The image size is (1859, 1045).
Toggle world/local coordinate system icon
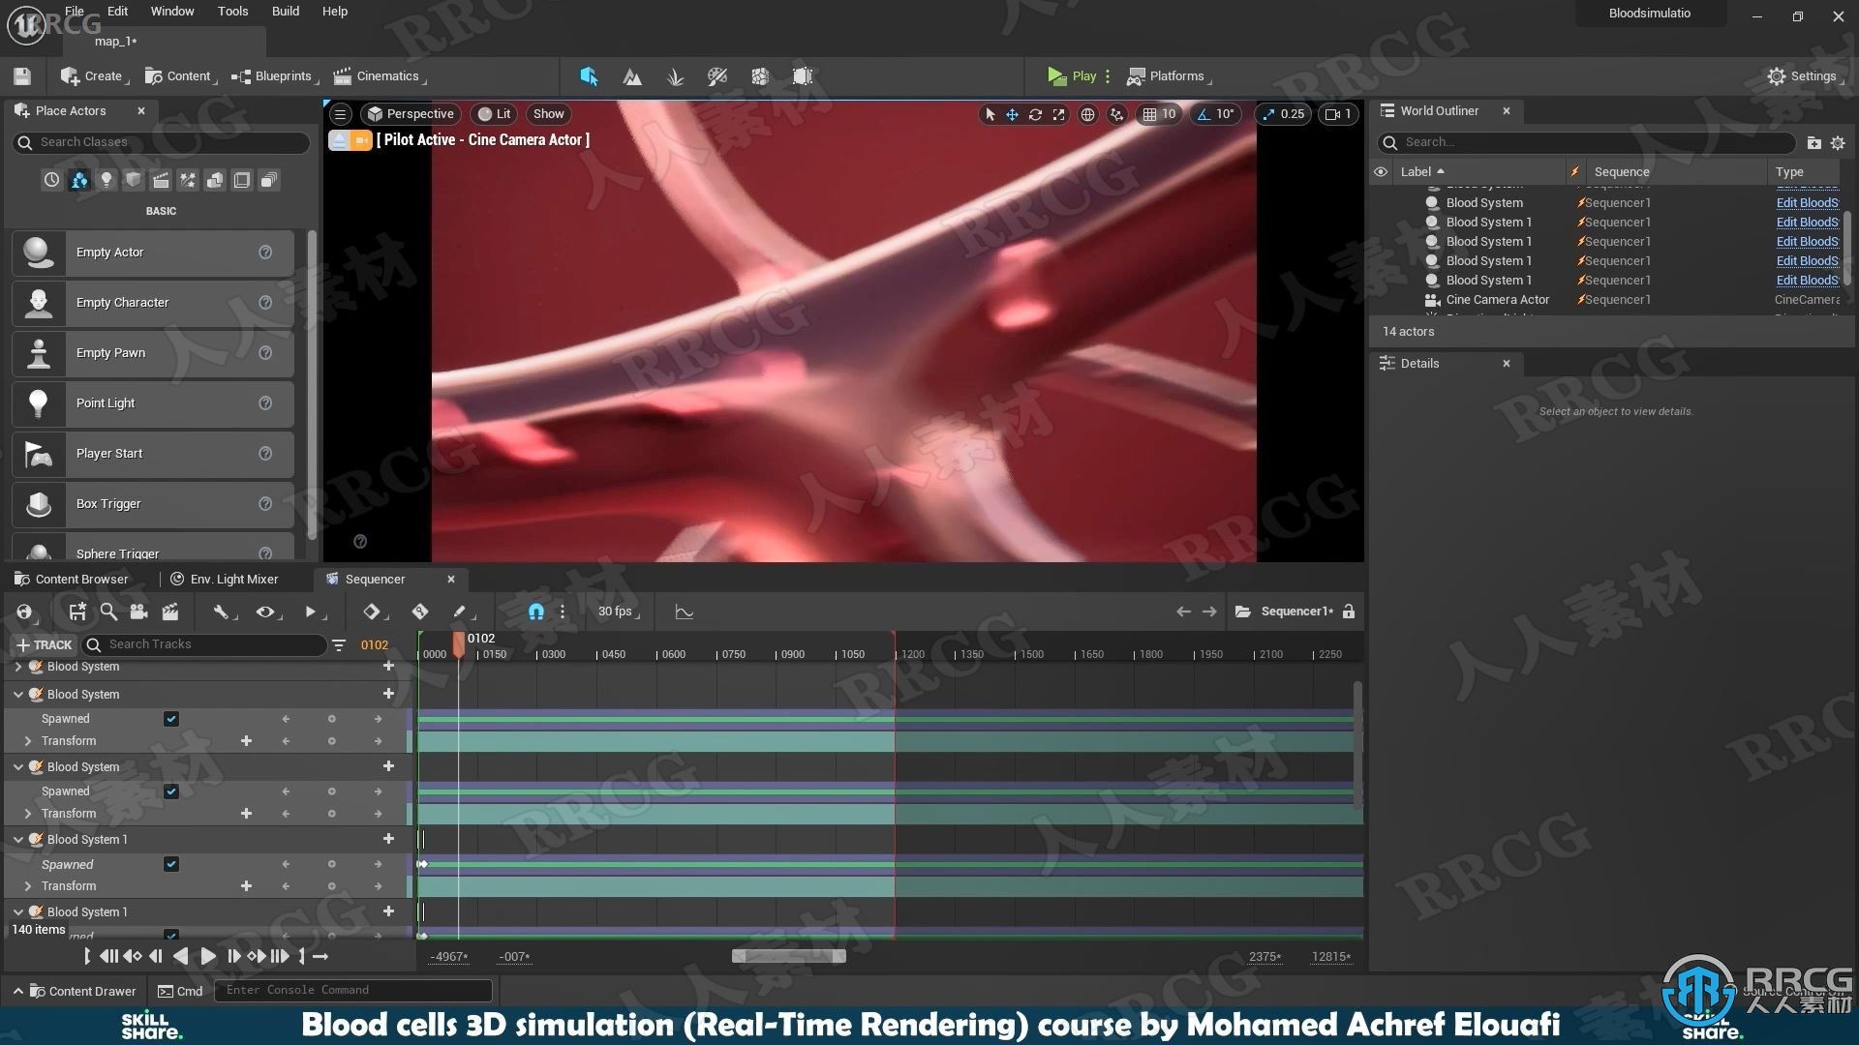point(1087,114)
